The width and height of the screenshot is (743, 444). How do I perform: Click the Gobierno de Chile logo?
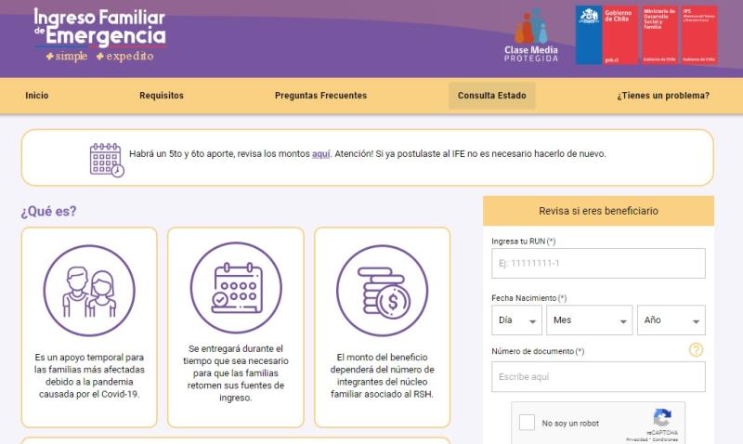(605, 34)
